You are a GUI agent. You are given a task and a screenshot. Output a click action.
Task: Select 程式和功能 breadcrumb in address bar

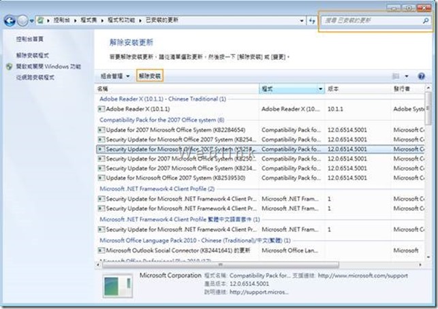point(121,20)
